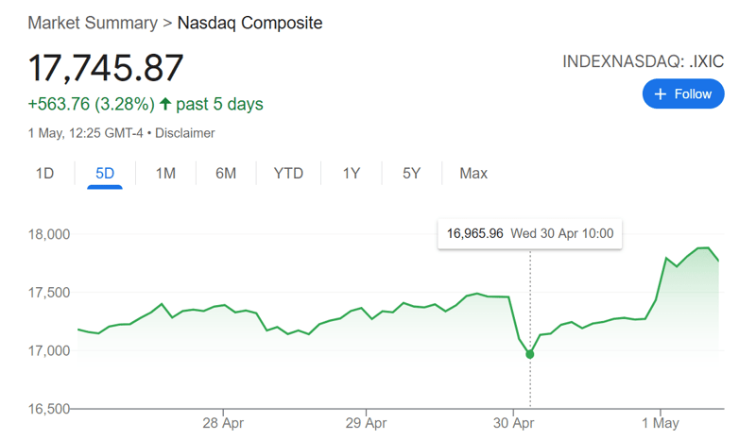756x440 pixels.
Task: Open the Disclaimer link
Action: (x=184, y=133)
